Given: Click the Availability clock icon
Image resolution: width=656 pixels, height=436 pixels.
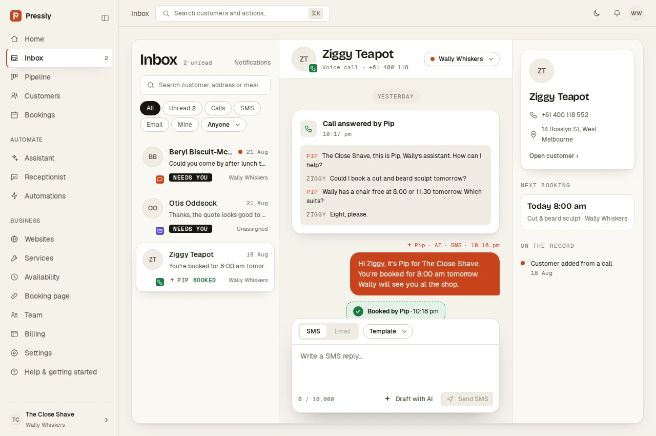Looking at the screenshot, I should point(14,277).
